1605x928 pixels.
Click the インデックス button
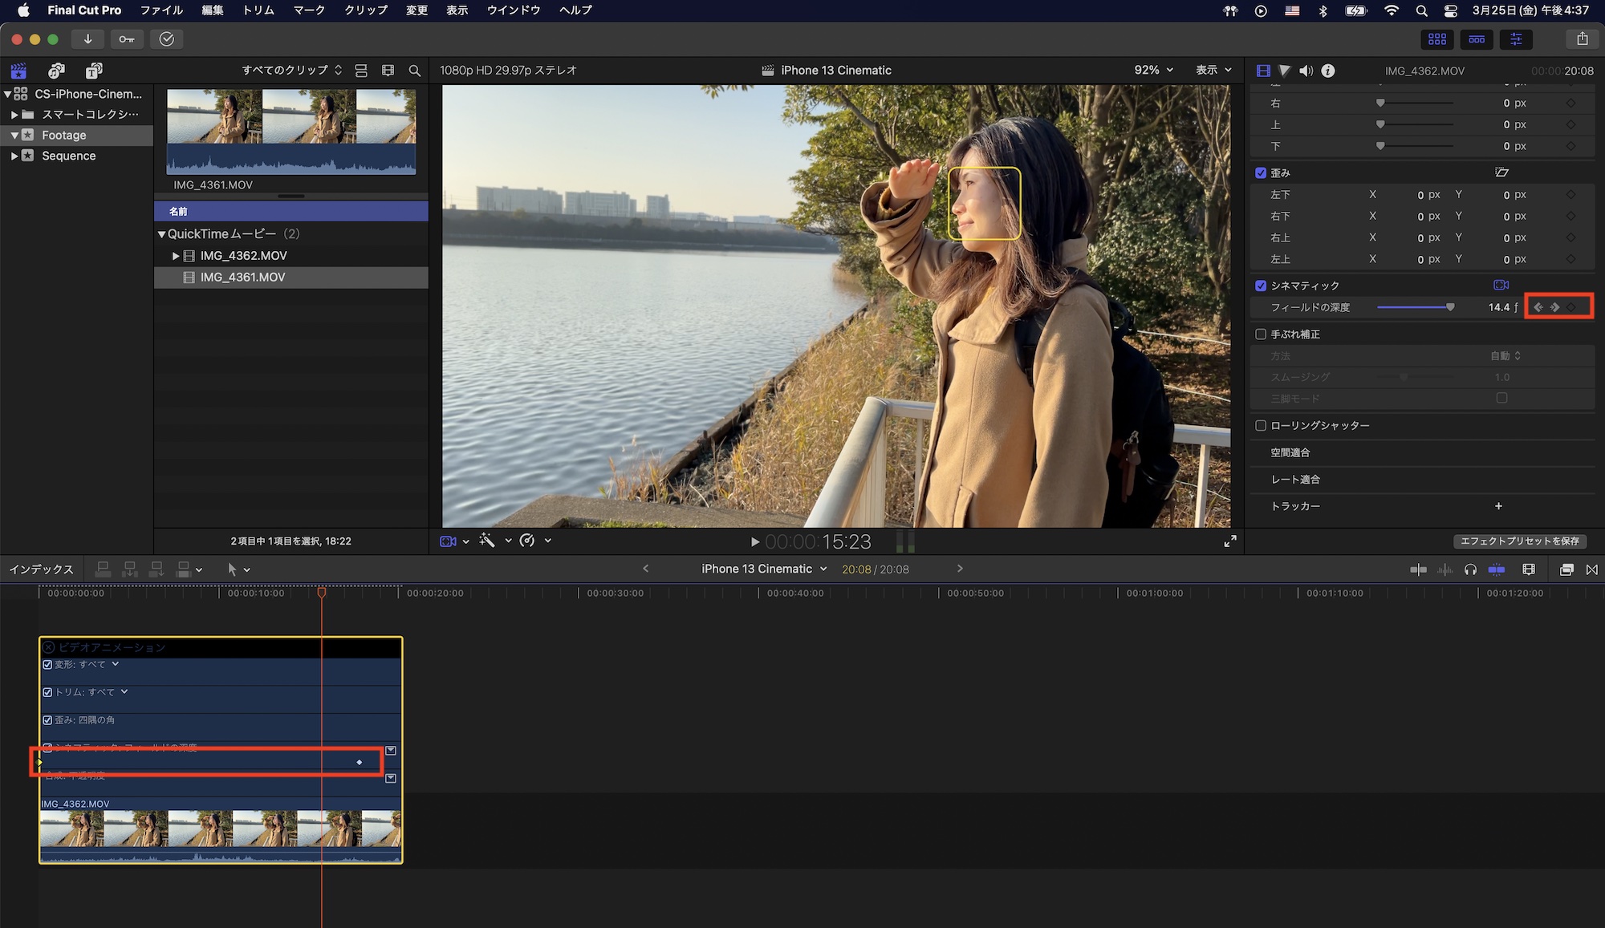click(41, 569)
